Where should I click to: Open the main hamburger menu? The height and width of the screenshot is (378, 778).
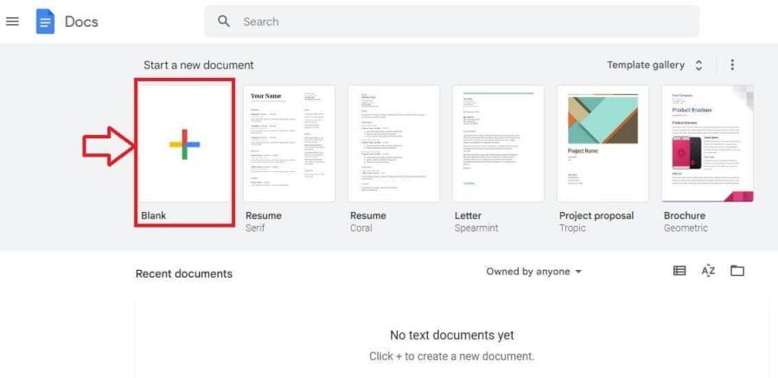[x=12, y=22]
